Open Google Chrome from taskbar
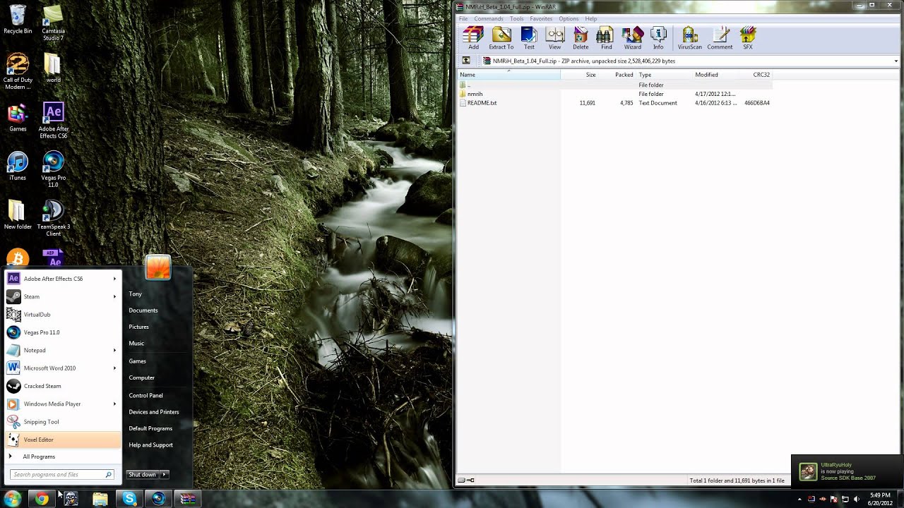Viewport: 904px width, 508px height. [42, 499]
